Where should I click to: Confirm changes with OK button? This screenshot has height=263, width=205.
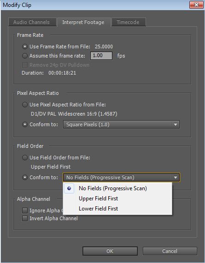pyautogui.click(x=110, y=251)
